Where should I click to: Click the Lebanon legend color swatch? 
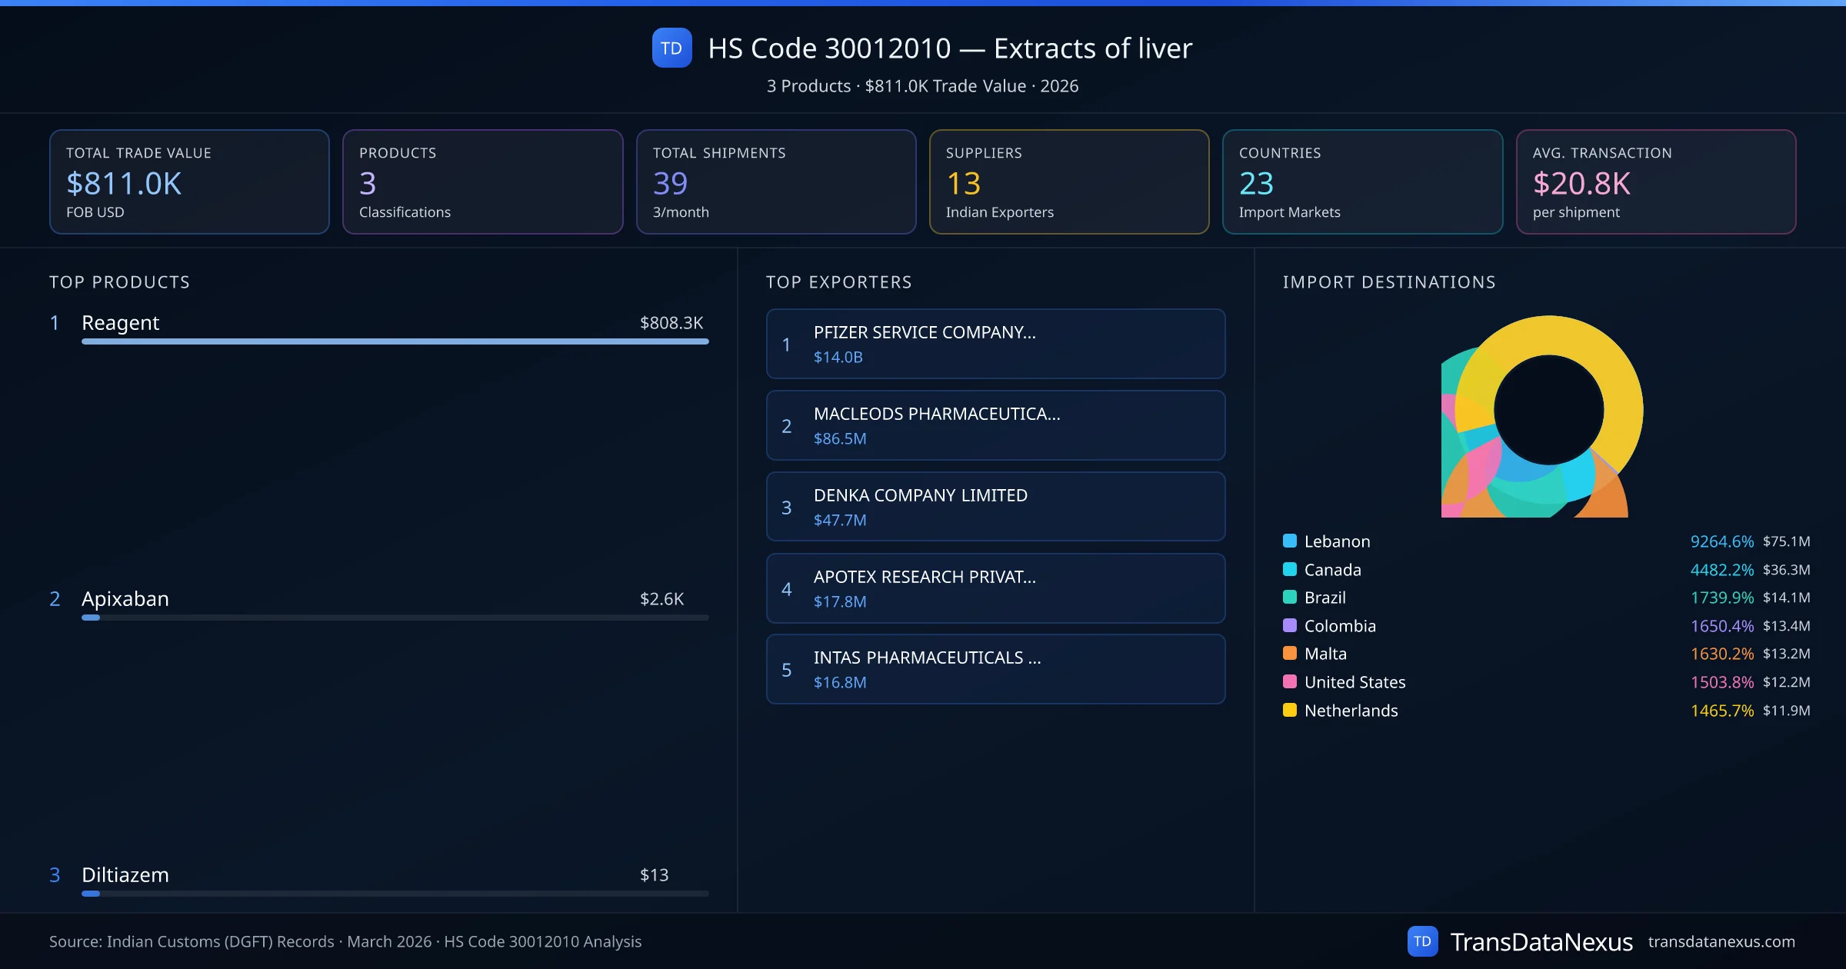[x=1290, y=541]
